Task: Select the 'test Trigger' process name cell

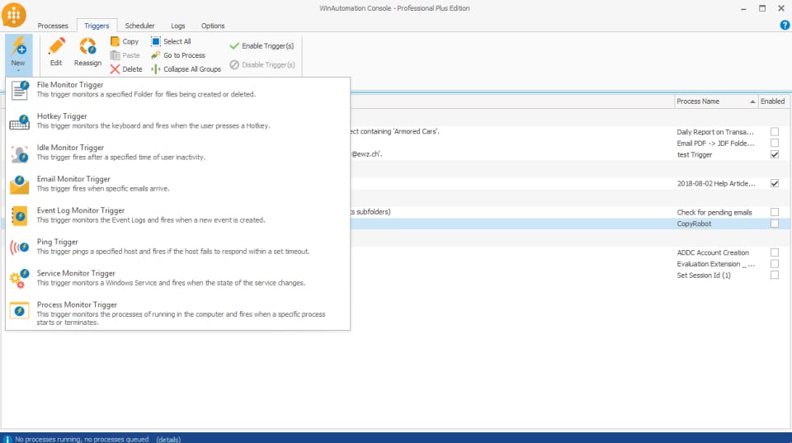Action: [x=694, y=154]
